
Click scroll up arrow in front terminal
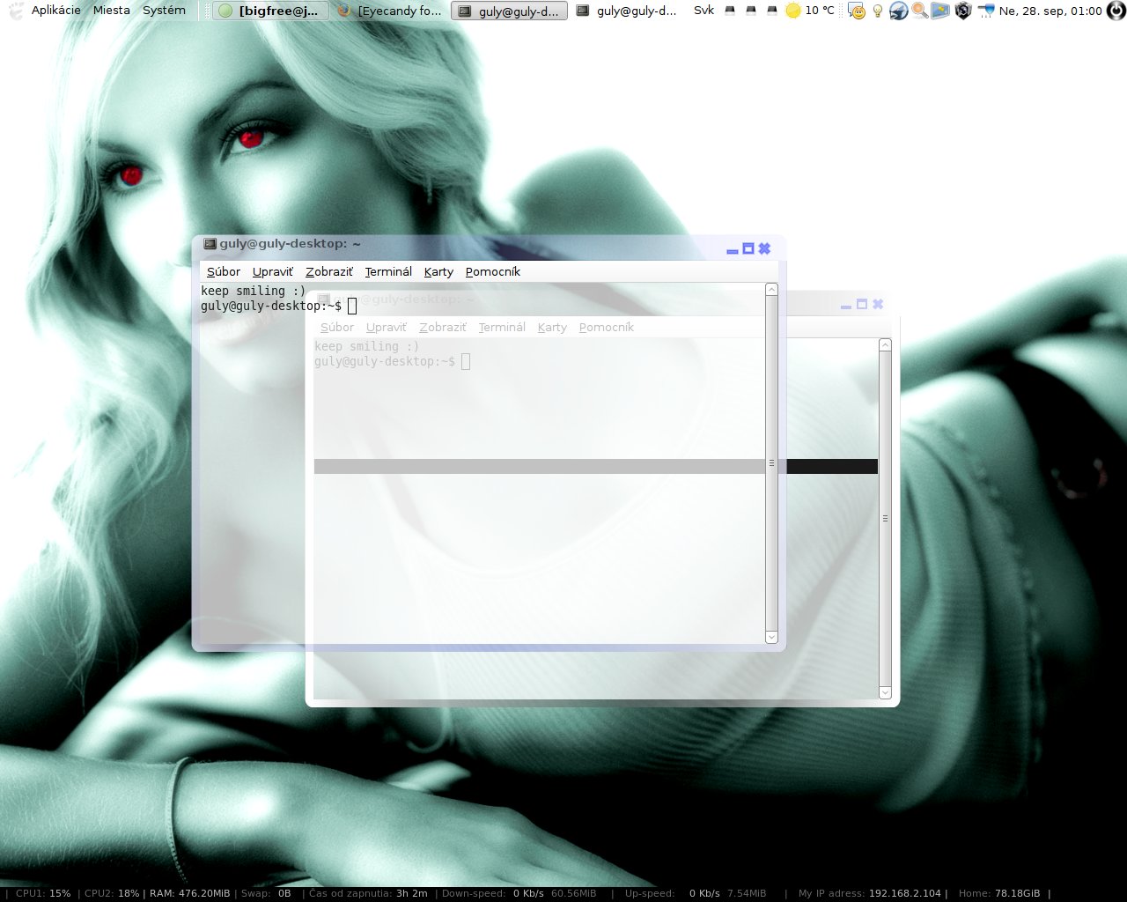[772, 289]
